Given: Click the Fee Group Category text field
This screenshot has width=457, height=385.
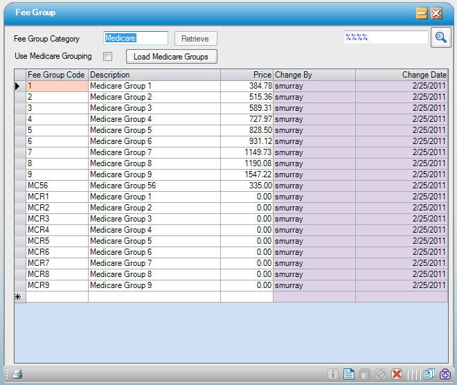Looking at the screenshot, I should pos(136,39).
